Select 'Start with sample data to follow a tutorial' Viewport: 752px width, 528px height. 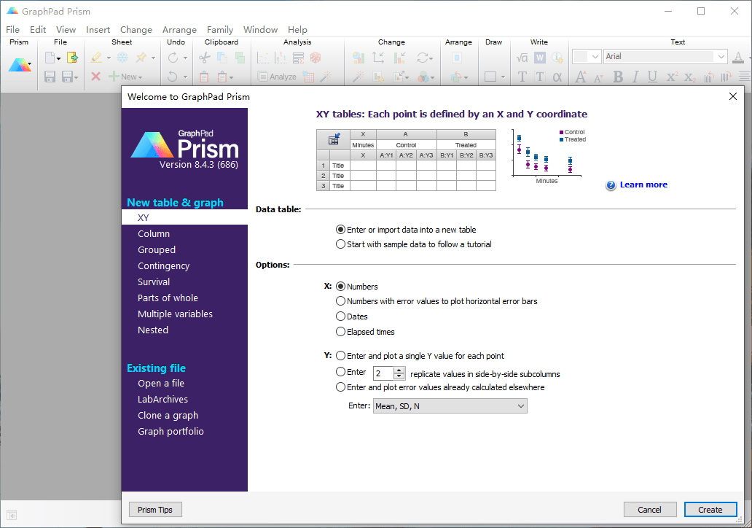click(340, 244)
